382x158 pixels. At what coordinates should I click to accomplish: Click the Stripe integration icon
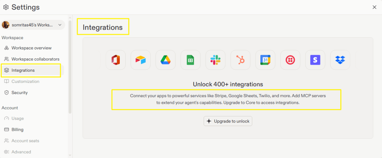point(315,60)
